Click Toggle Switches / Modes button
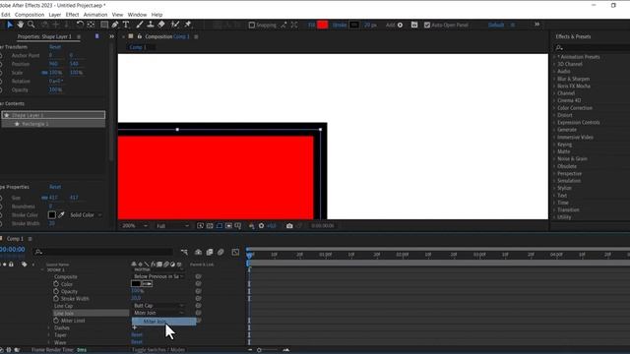Image resolution: width=630 pixels, height=354 pixels. tap(158, 350)
